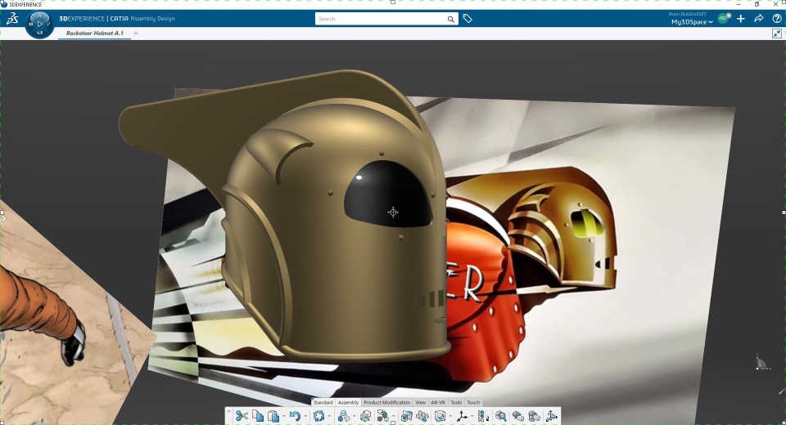Viewport: 786px width, 425px height.
Task: Click the magnifier search icon
Action: 450,19
